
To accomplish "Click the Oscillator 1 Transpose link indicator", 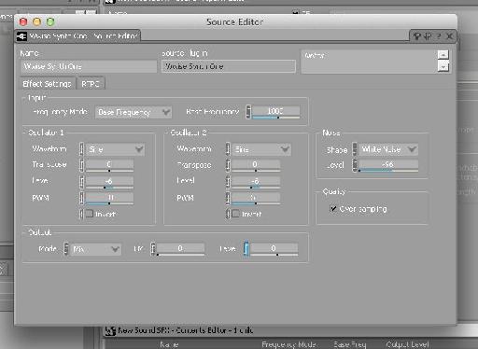I will coord(81,165).
